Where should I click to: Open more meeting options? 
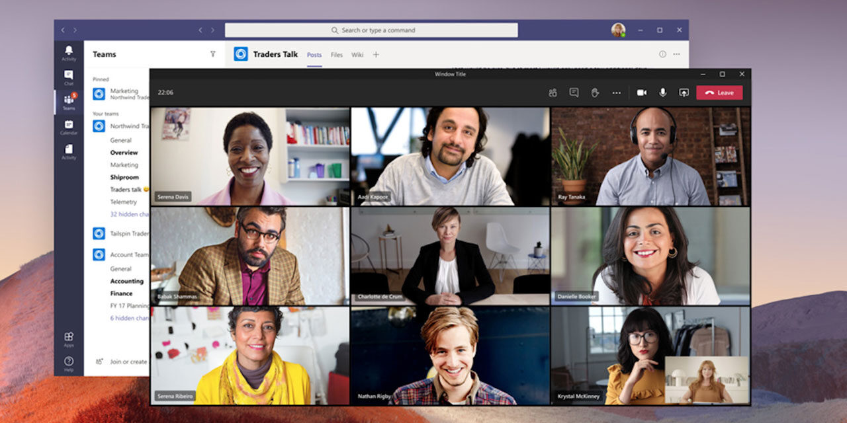(615, 93)
